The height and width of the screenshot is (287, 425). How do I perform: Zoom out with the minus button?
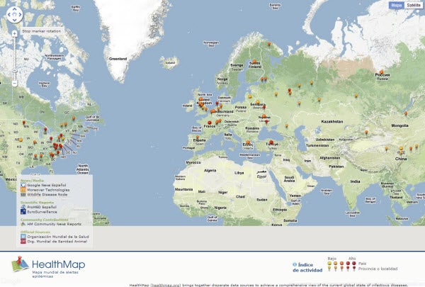[x=15, y=84]
